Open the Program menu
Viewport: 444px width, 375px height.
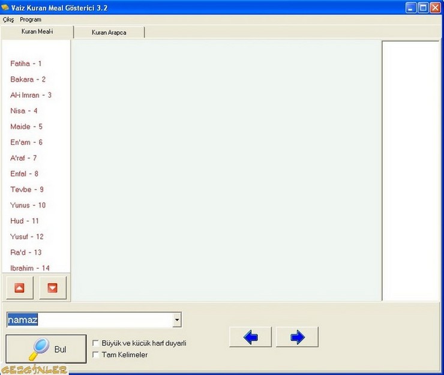pos(31,20)
